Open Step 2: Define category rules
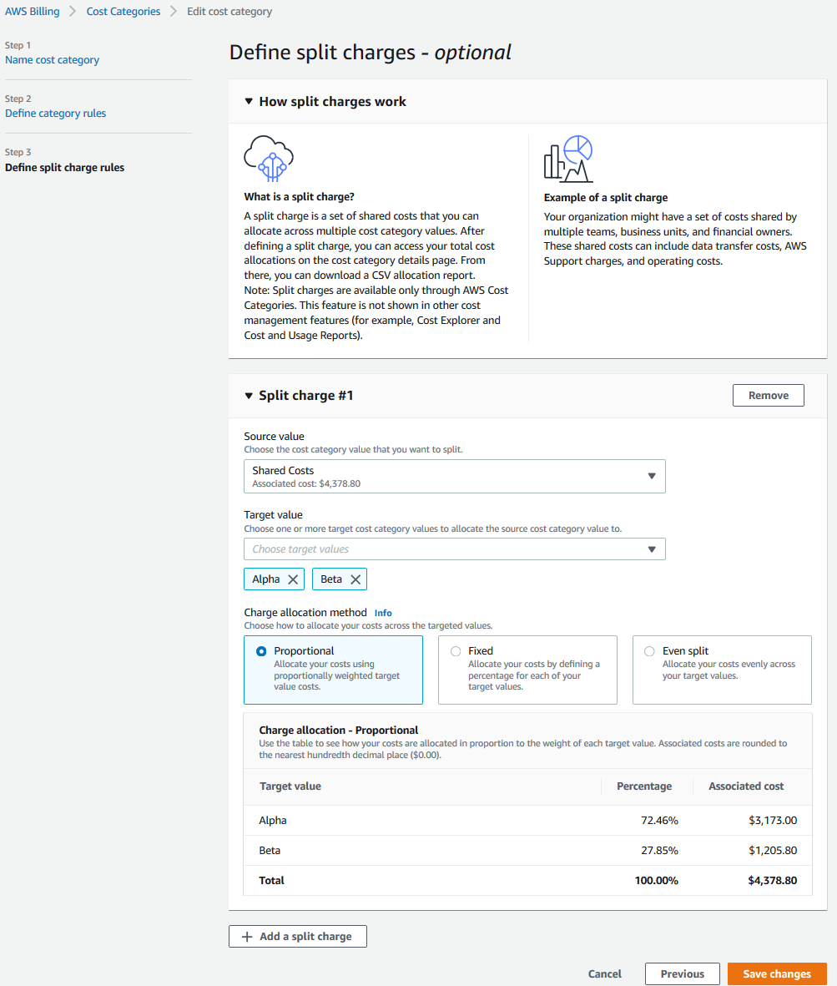Screen dimensions: 837x986 click(x=55, y=113)
